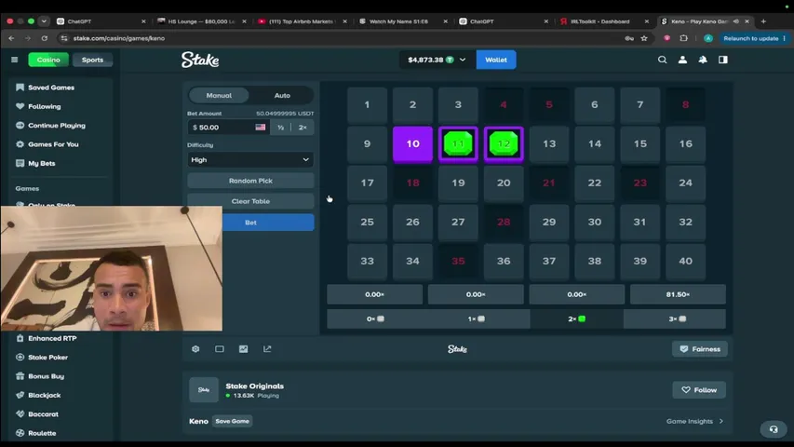Deselect Keno tile 12
This screenshot has height=447, width=794.
click(x=504, y=144)
